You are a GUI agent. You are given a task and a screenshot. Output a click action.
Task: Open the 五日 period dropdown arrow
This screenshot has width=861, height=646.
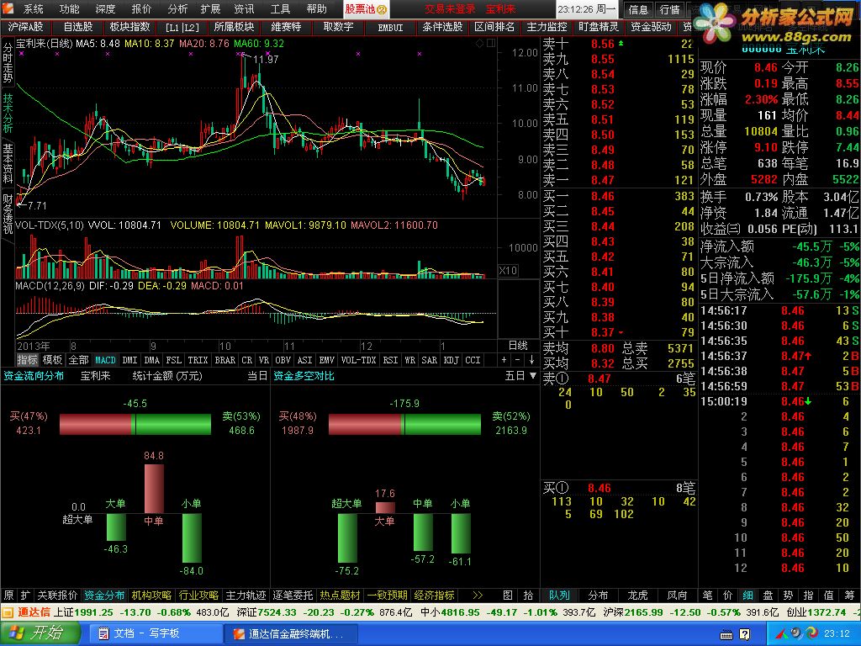pyautogui.click(x=532, y=376)
